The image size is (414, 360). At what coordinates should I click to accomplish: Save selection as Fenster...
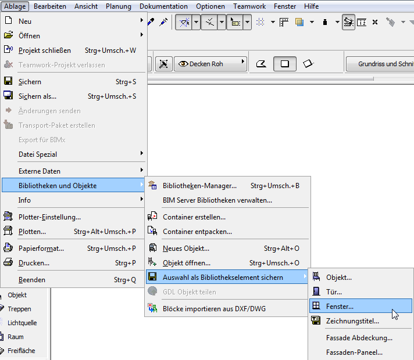point(361,306)
